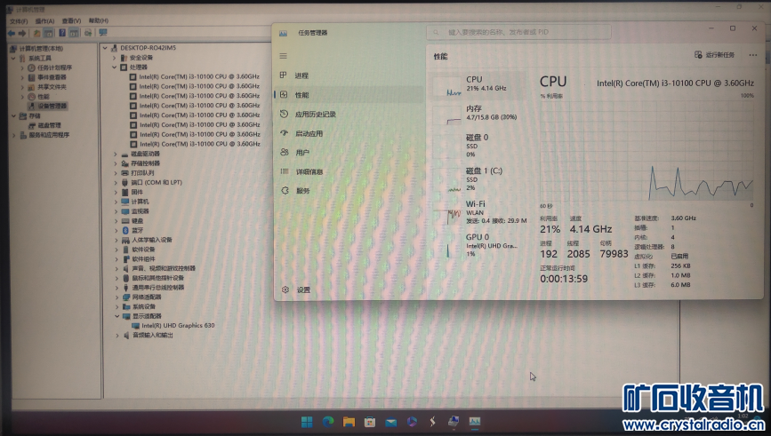Select 存储 (Storage) node in left tree

click(35, 115)
